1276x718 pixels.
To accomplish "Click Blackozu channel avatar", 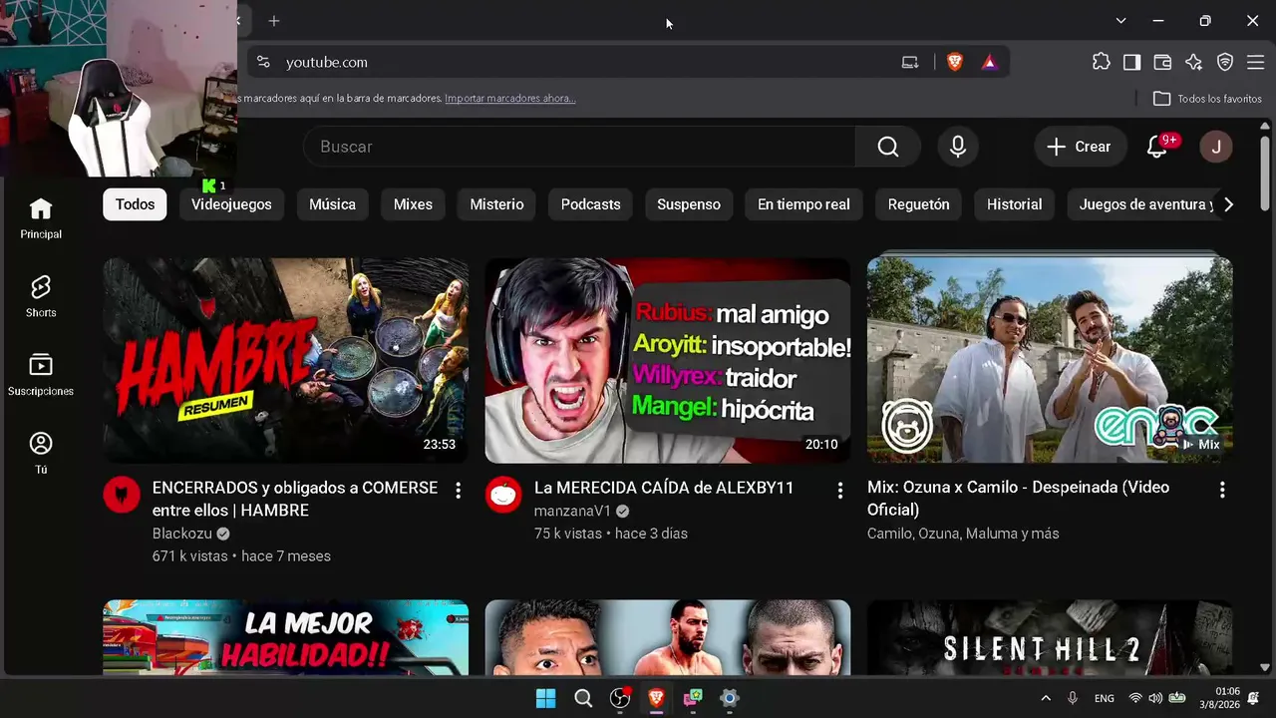I will point(122,495).
